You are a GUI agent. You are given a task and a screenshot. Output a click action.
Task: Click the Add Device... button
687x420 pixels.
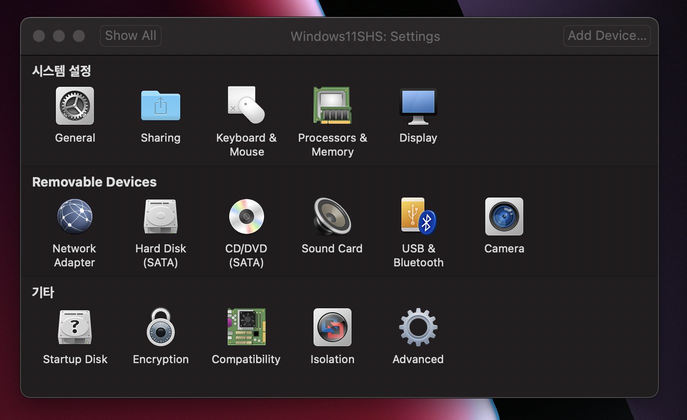pos(607,36)
